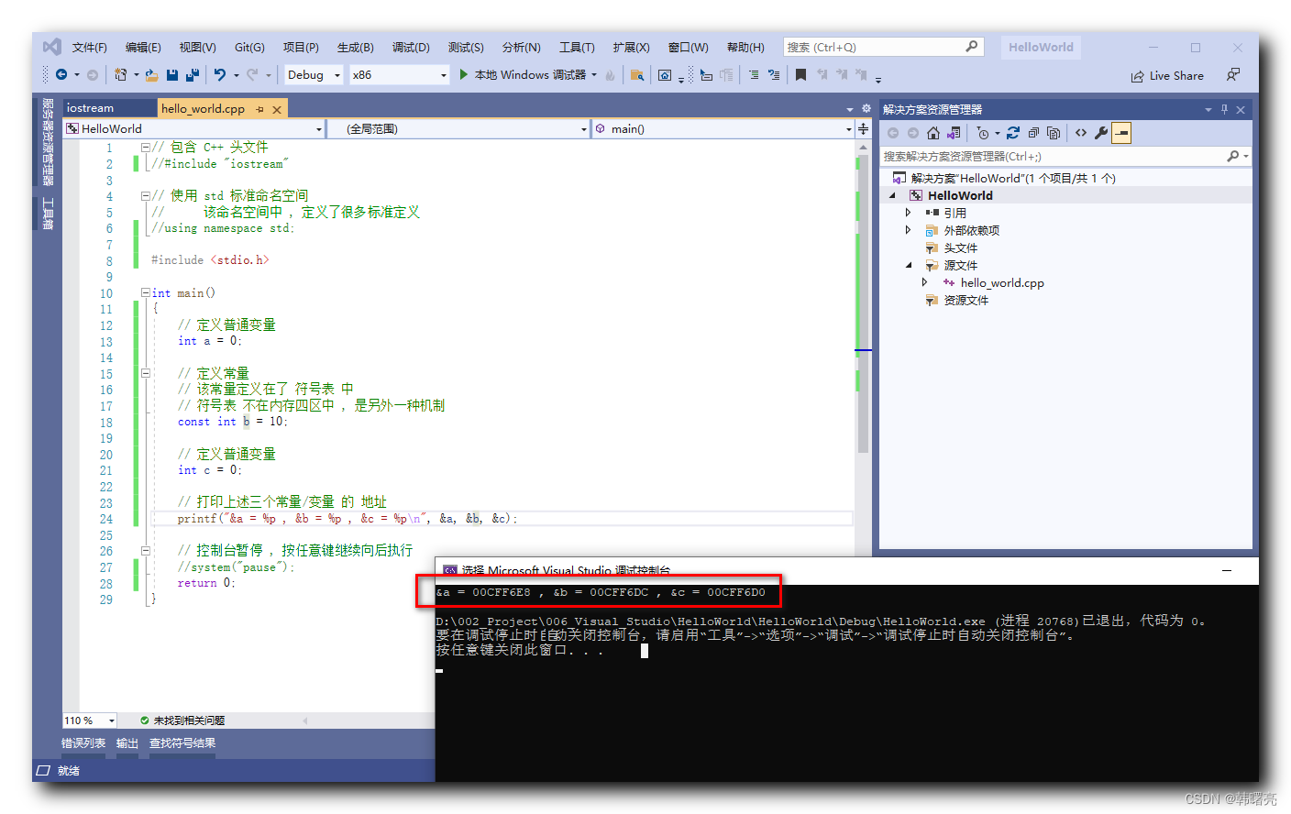Click the 搜索 (Ctrl+Q) search box
Image resolution: width=1291 pixels, height=814 pixels.
pyautogui.click(x=883, y=47)
